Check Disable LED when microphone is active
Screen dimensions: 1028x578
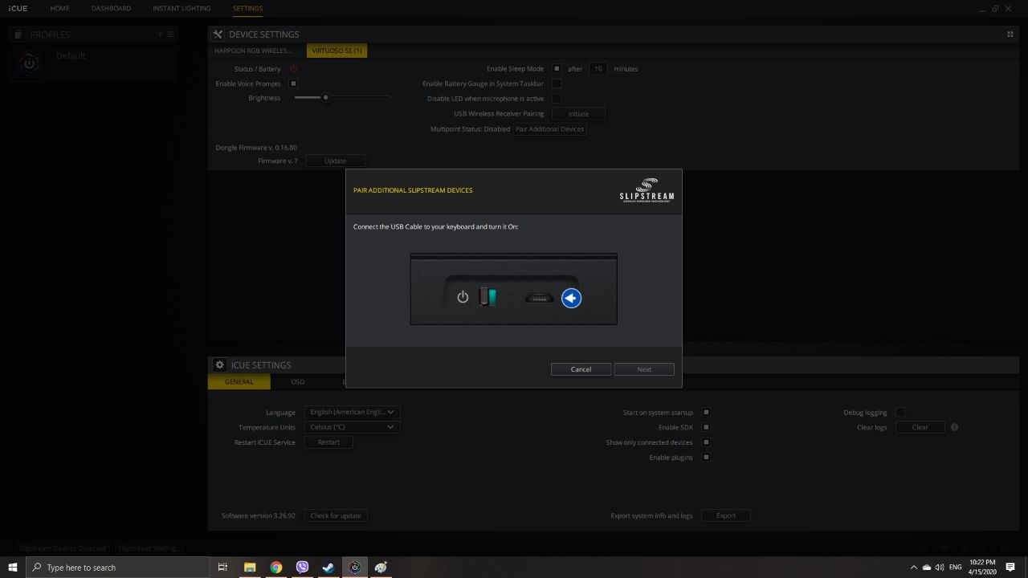click(x=556, y=99)
